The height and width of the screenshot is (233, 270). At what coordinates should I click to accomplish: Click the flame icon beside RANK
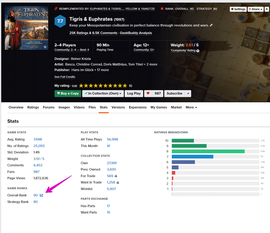(162, 8)
